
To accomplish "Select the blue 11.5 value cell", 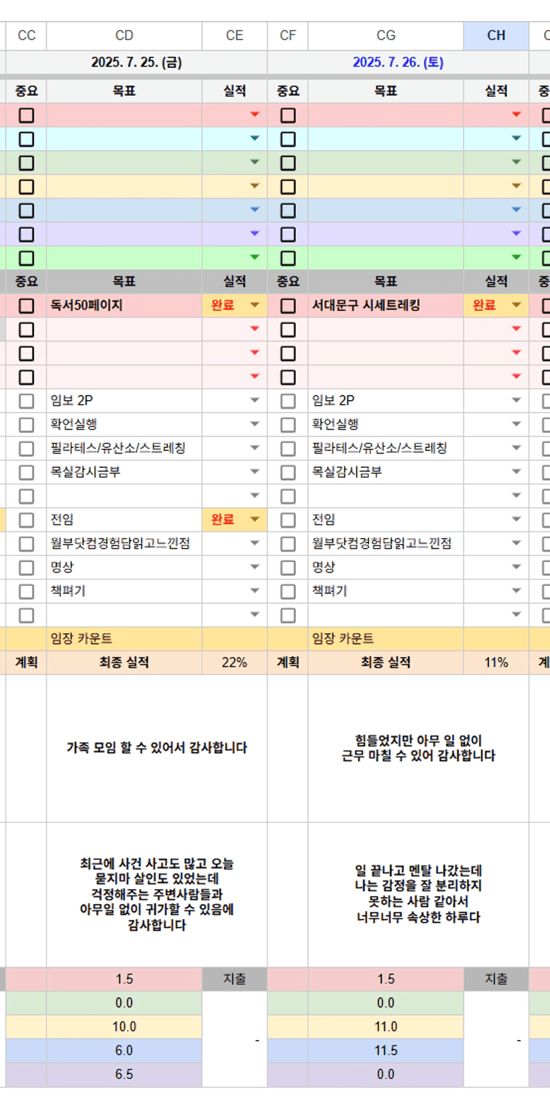I will (x=386, y=1051).
